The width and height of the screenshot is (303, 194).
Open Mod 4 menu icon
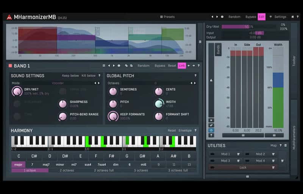273,161
